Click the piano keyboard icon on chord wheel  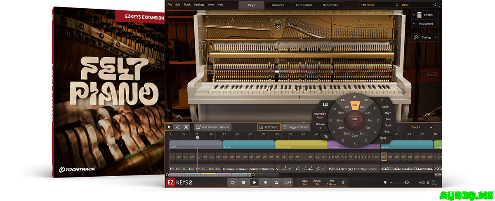coord(325,104)
